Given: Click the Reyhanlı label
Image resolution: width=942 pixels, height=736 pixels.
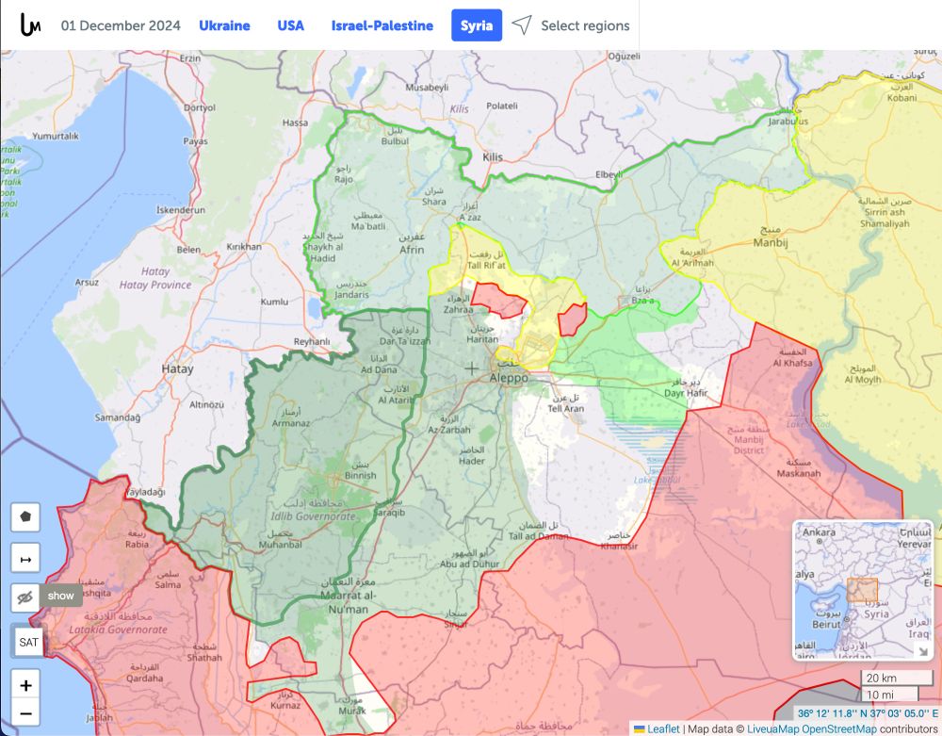Looking at the screenshot, I should tap(312, 341).
